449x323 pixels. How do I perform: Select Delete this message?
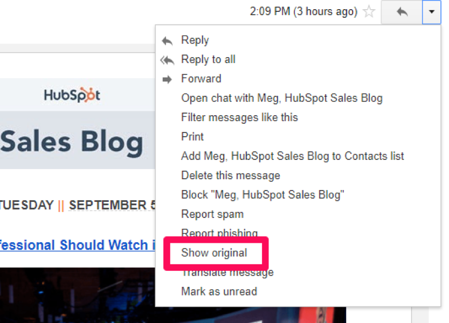pos(231,175)
